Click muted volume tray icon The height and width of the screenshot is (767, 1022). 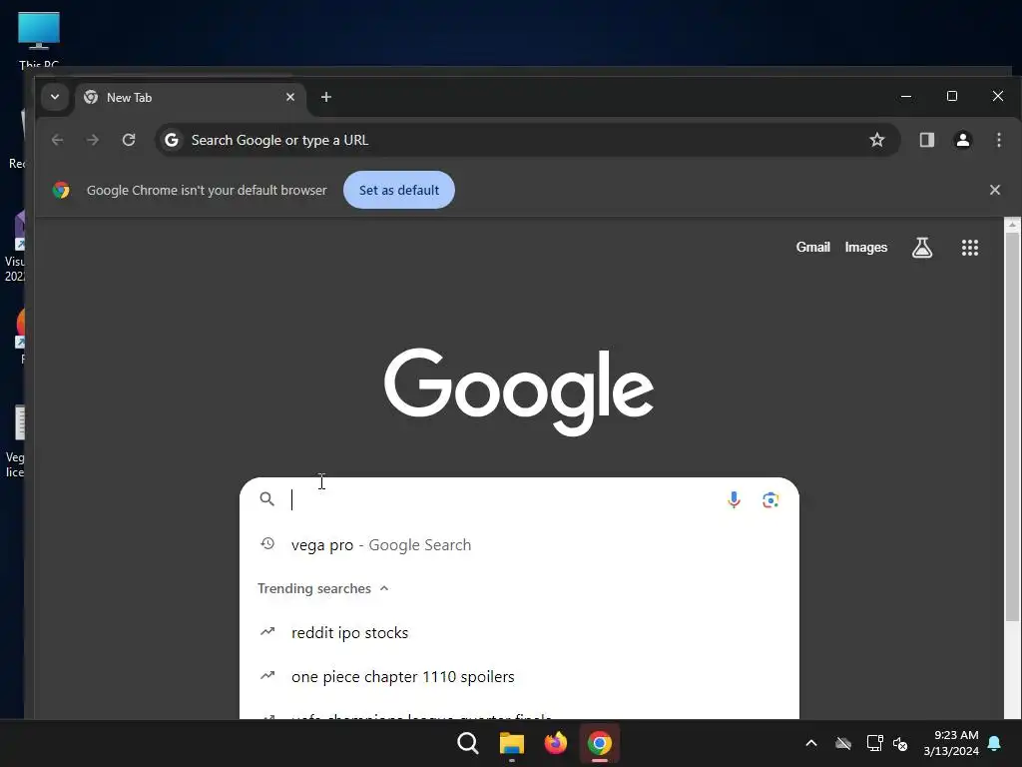pyautogui.click(x=900, y=743)
